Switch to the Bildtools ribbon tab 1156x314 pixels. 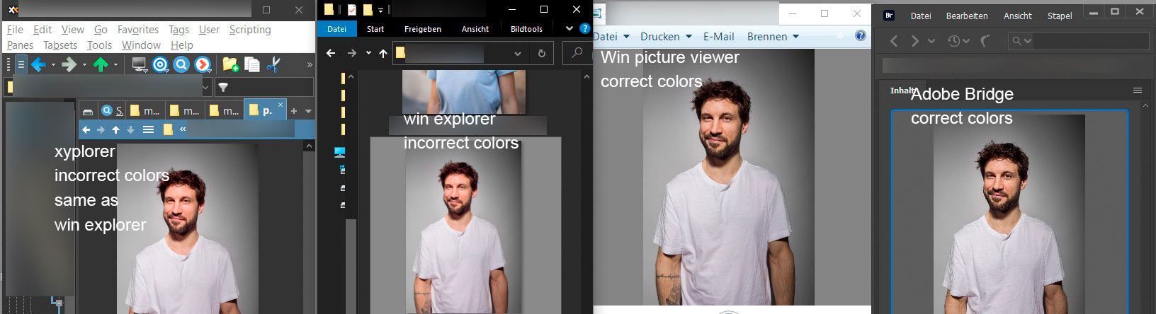(526, 29)
